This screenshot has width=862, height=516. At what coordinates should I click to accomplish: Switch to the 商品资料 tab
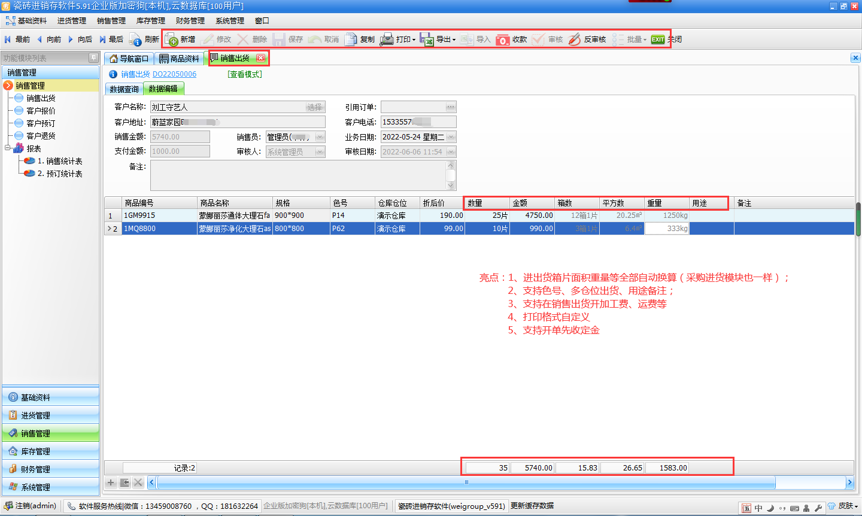pos(179,59)
